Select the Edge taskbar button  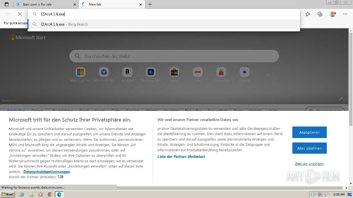tap(59, 194)
